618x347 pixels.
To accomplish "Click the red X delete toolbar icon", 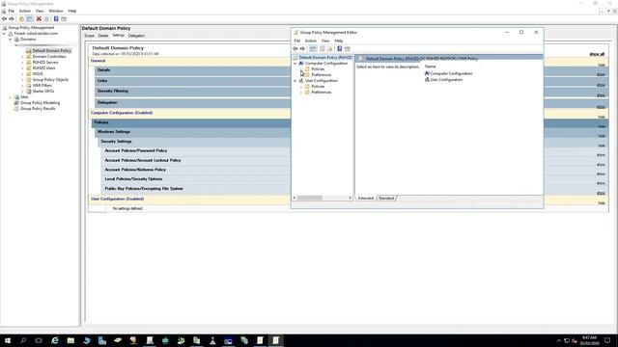I will click(x=39, y=19).
